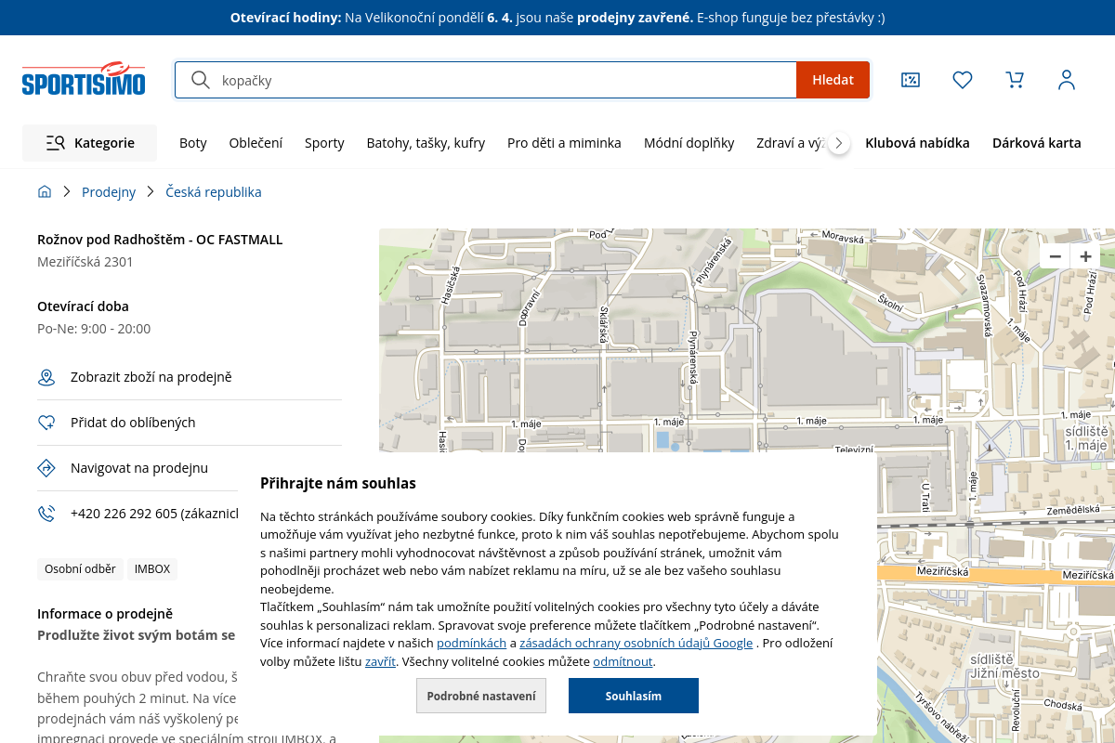The width and height of the screenshot is (1115, 743).
Task: Open the shopping cart
Action: (x=1015, y=80)
